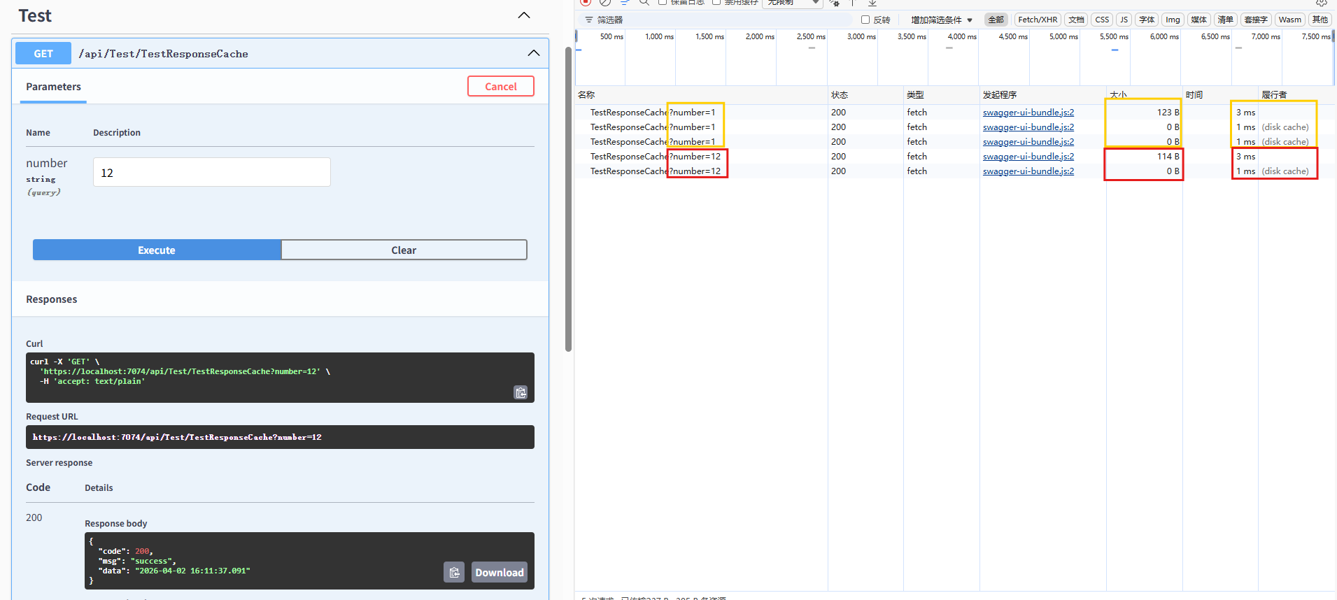This screenshot has width=1337, height=600.
Task: Click the number parameter input field
Action: point(211,172)
